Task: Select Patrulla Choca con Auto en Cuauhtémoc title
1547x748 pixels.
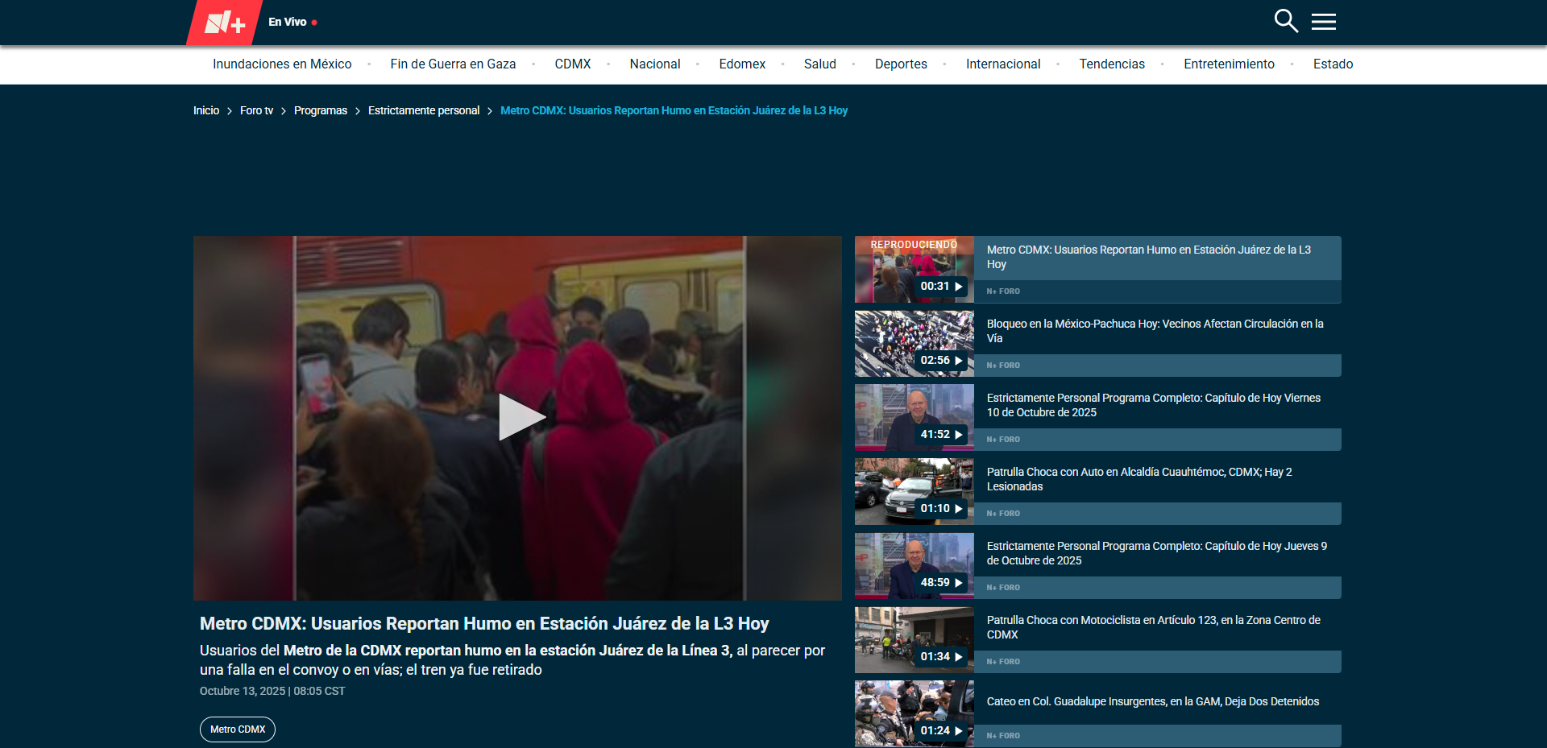Action: click(x=1139, y=479)
